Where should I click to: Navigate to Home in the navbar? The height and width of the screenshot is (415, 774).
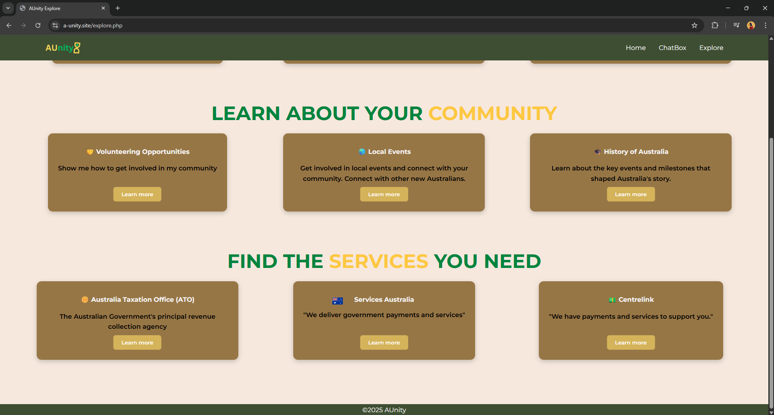(x=635, y=48)
